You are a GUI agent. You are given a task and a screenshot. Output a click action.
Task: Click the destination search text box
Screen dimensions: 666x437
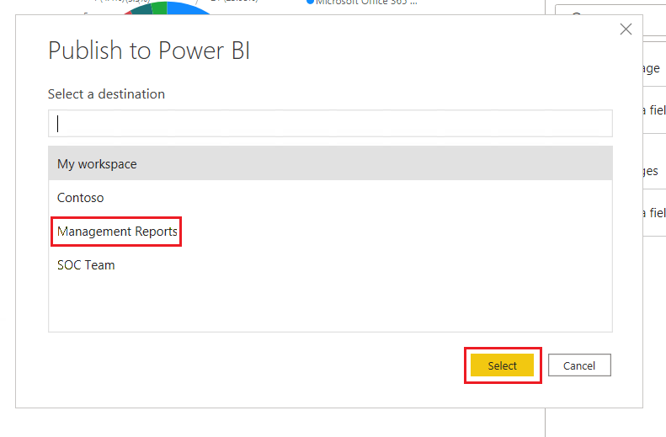[330, 124]
